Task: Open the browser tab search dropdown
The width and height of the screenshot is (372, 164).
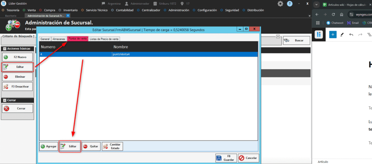Action: tap(317, 4)
